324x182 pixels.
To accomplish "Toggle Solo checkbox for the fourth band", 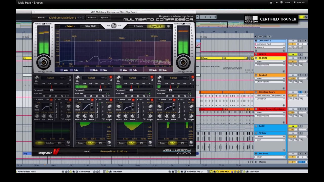I will click(161, 70).
